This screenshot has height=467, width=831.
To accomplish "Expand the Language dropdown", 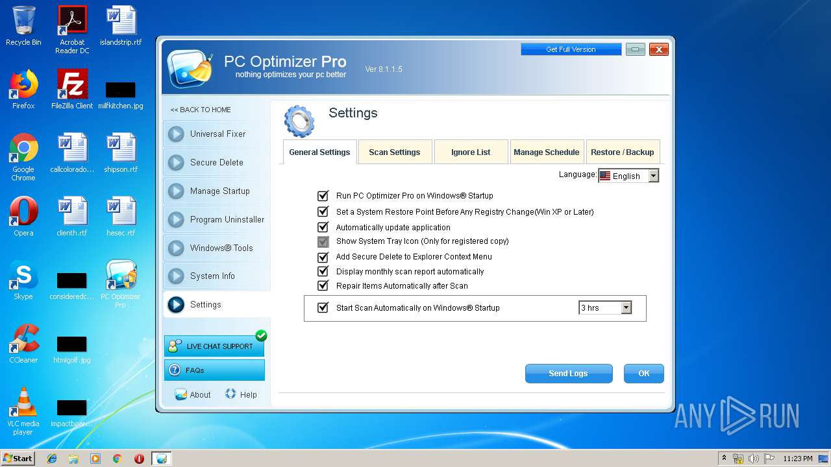I will (x=653, y=176).
